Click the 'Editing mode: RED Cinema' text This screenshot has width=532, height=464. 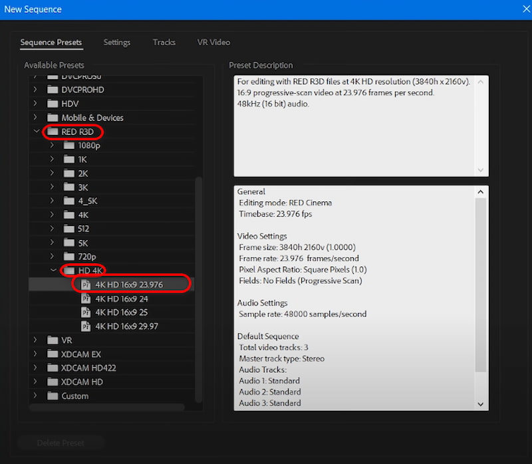tap(285, 203)
